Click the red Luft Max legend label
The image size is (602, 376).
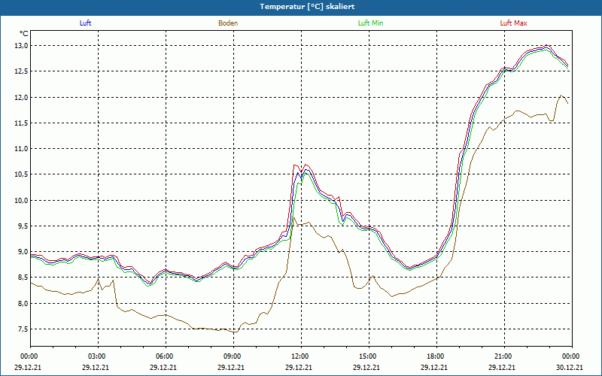coord(513,23)
